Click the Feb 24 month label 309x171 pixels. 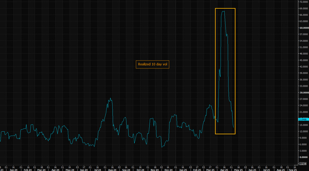click(x=27, y=170)
